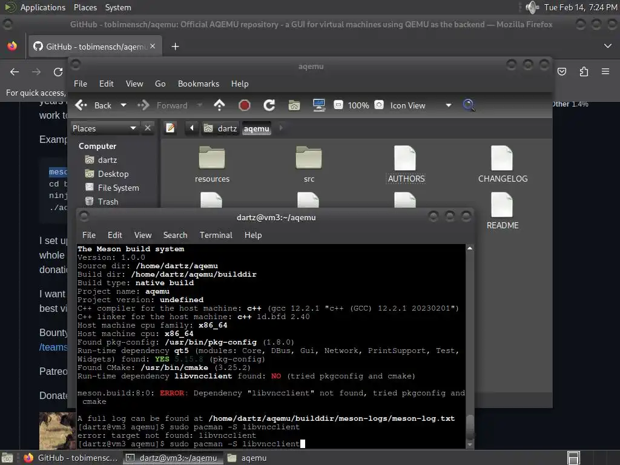Image resolution: width=620 pixels, height=465 pixels.
Task: Switch to the dartz@vm3 terminal taskbar button
Action: (171, 458)
